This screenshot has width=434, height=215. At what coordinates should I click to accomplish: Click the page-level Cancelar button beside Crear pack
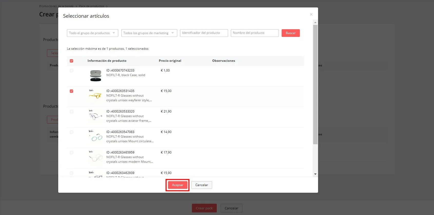pyautogui.click(x=231, y=208)
